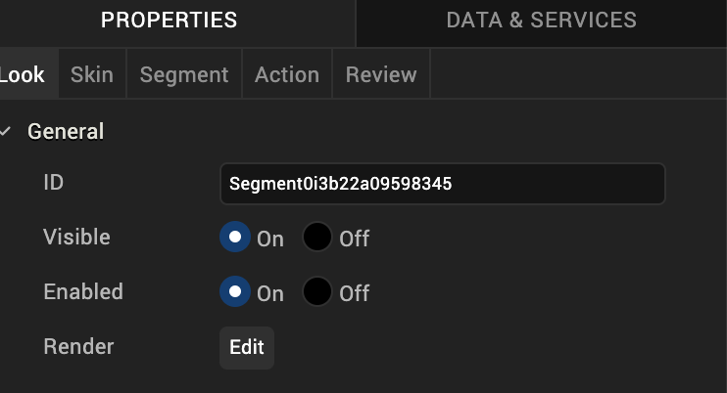Open the Segment tab
The width and height of the screenshot is (727, 393).
(x=183, y=75)
